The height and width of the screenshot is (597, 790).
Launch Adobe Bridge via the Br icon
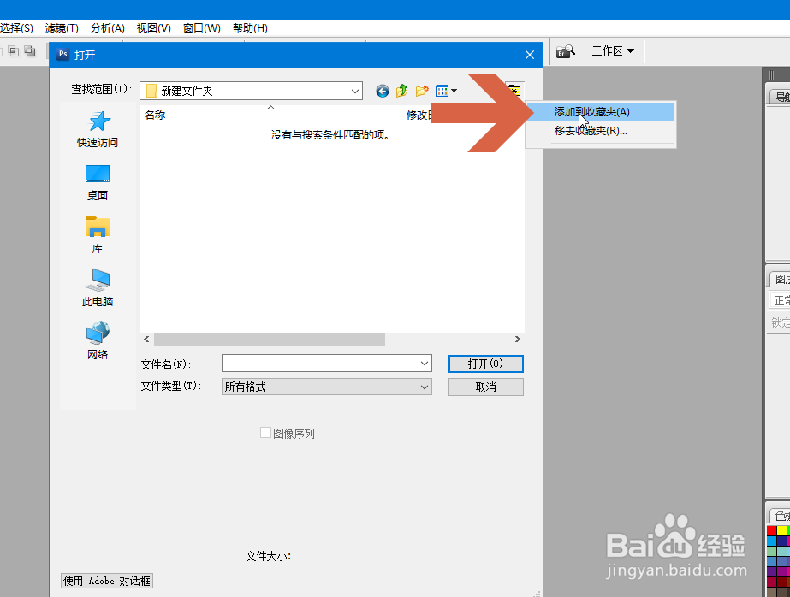pos(565,50)
